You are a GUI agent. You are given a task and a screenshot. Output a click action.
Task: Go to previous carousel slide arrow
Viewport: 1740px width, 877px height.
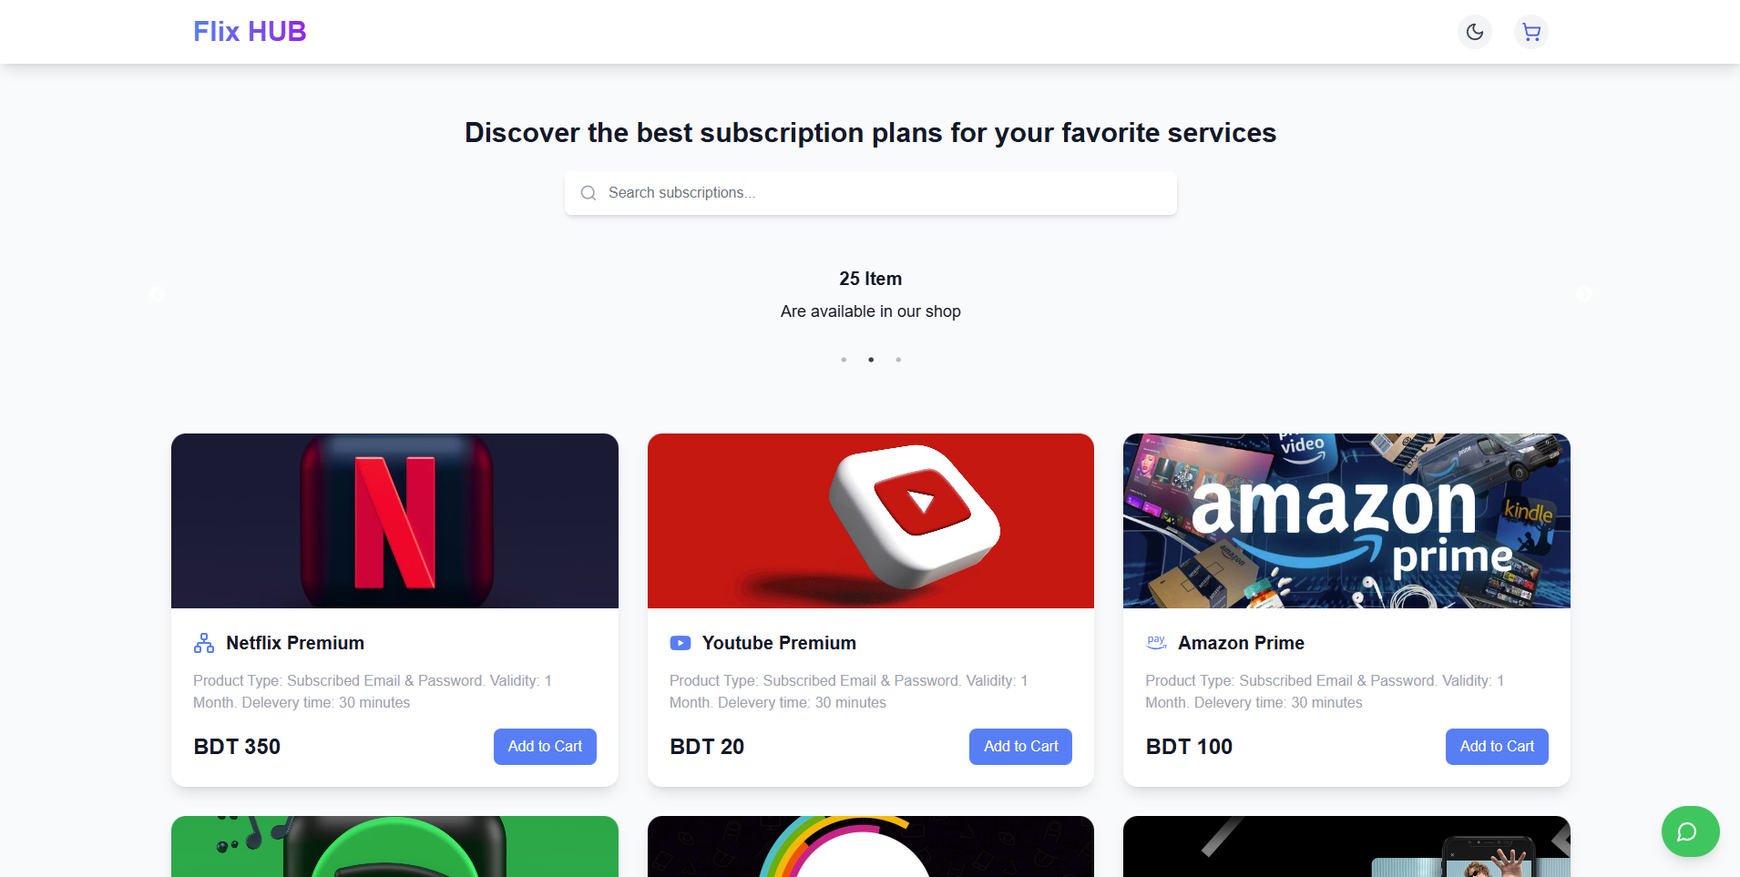[158, 294]
